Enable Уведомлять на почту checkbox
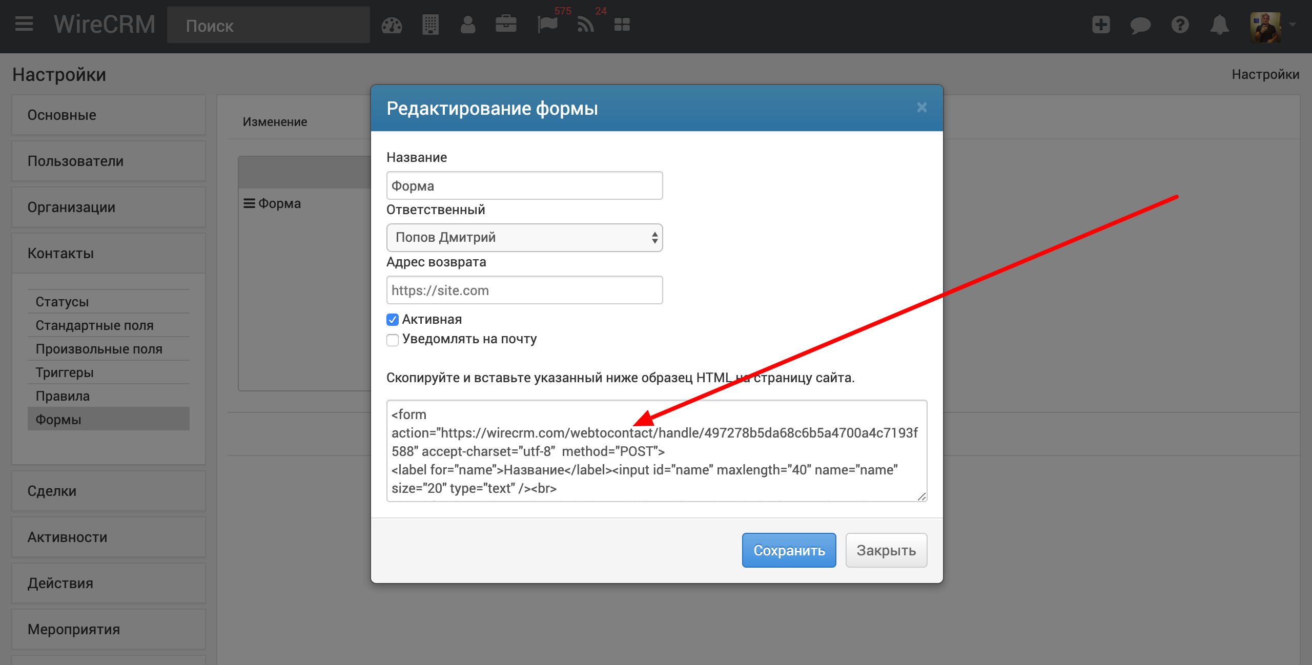1312x665 pixels. 393,340
